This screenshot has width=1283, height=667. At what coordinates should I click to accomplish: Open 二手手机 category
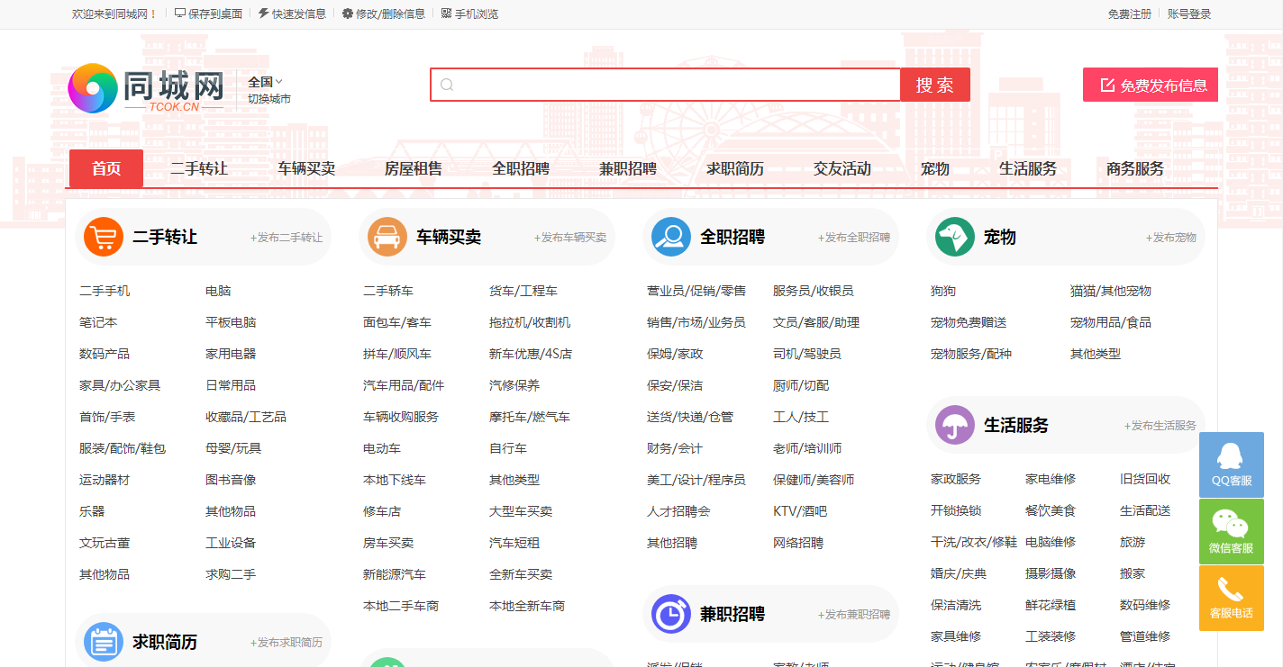pyautogui.click(x=105, y=291)
